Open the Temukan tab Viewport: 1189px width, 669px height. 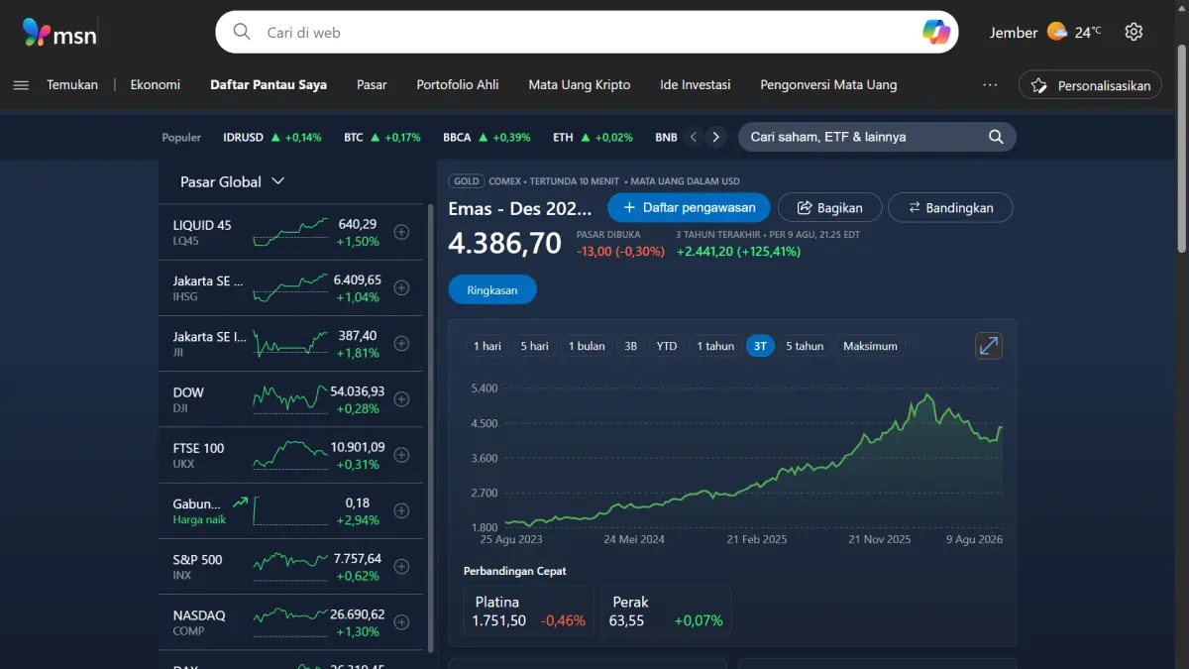coord(72,85)
